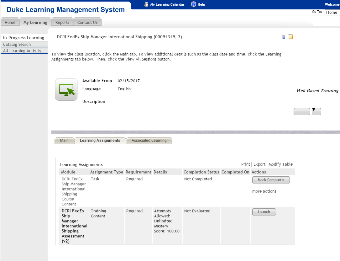Open the Contact Us tab
The width and height of the screenshot is (340, 261).
point(87,22)
